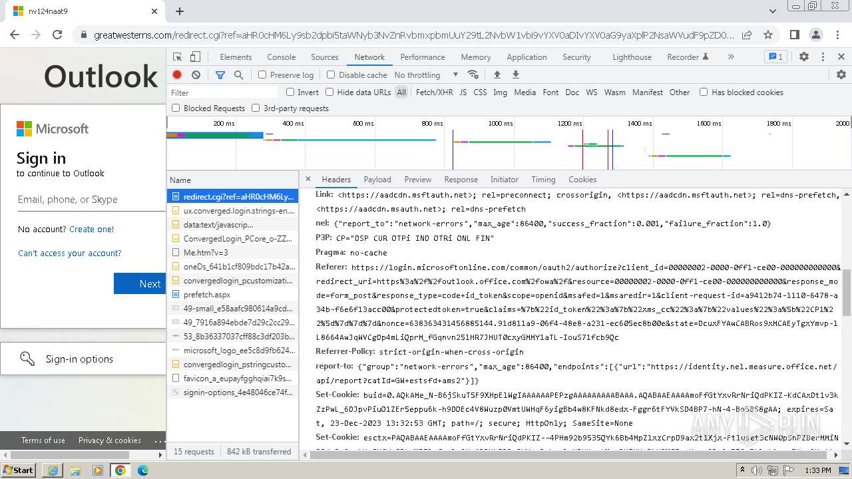Switch to the Console panel
This screenshot has width=852, height=479.
tap(281, 57)
